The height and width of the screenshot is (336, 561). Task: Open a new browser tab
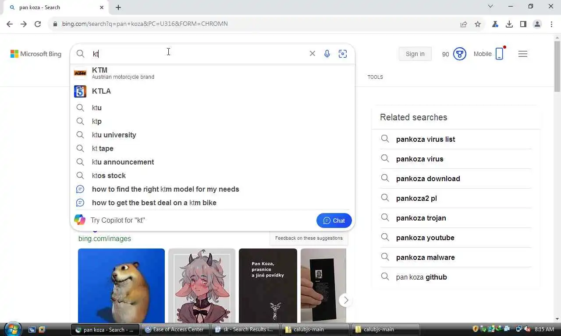click(118, 7)
